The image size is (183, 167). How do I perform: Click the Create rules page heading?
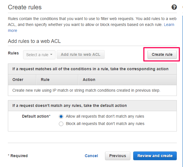pos(25,7)
